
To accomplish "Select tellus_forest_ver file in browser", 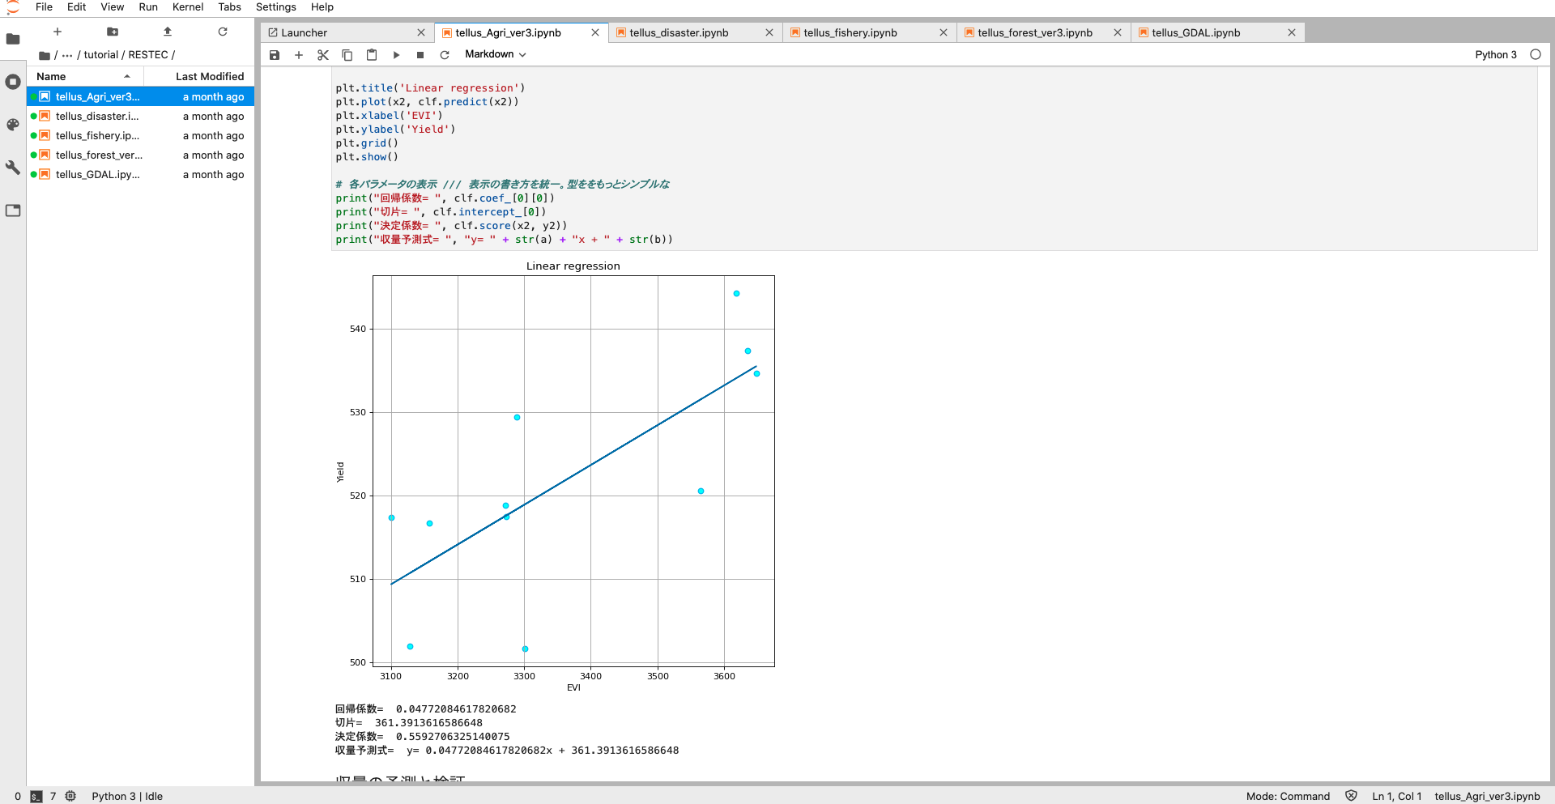I will click(141, 155).
